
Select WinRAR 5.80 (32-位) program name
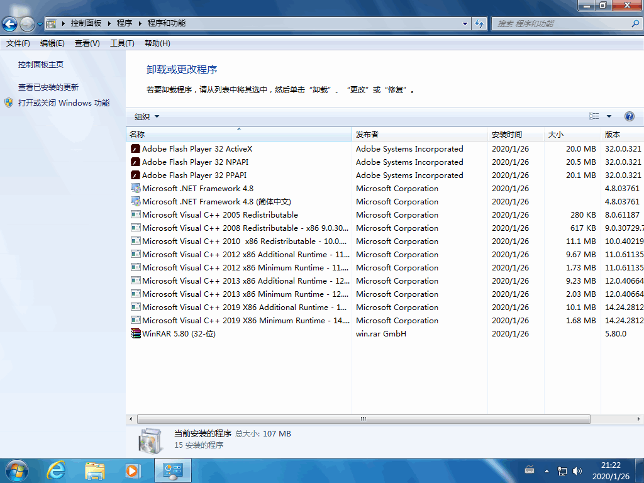click(179, 333)
